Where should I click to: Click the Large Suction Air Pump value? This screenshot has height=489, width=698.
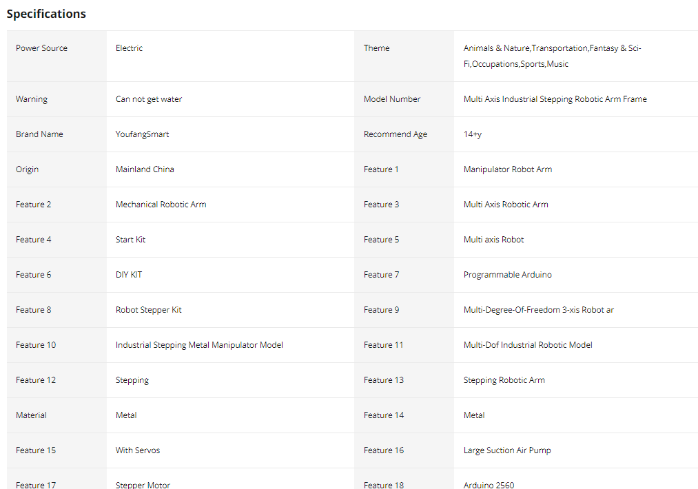[x=506, y=450]
